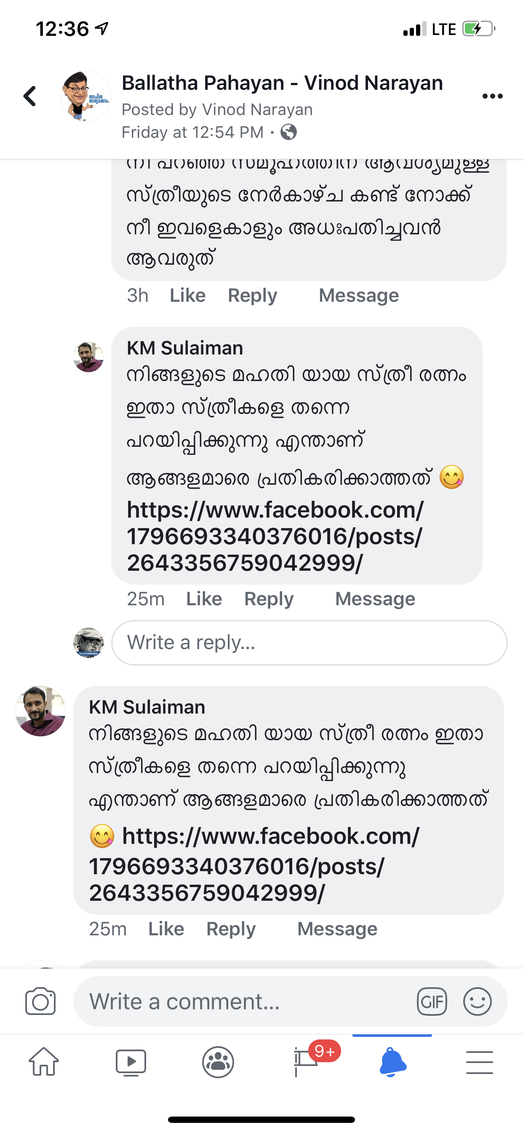Like KM Sulaiman's bottom top-level comment
The height and width of the screenshot is (1133, 523).
pos(166,929)
